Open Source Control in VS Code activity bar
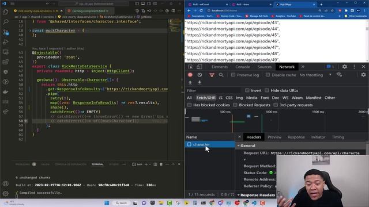Viewport: 369px width, 207px height. pos(5,32)
